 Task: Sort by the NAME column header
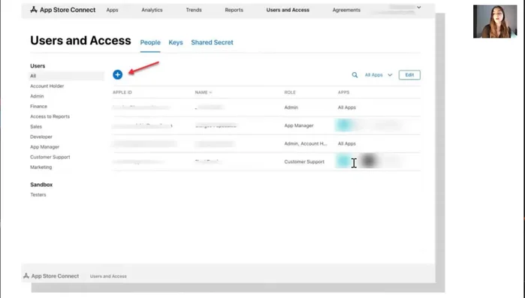tap(204, 92)
